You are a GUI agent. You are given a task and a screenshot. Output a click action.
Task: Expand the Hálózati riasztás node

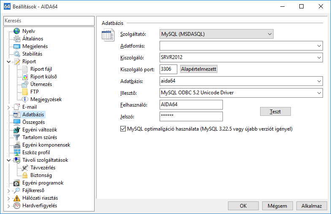click(x=8, y=198)
